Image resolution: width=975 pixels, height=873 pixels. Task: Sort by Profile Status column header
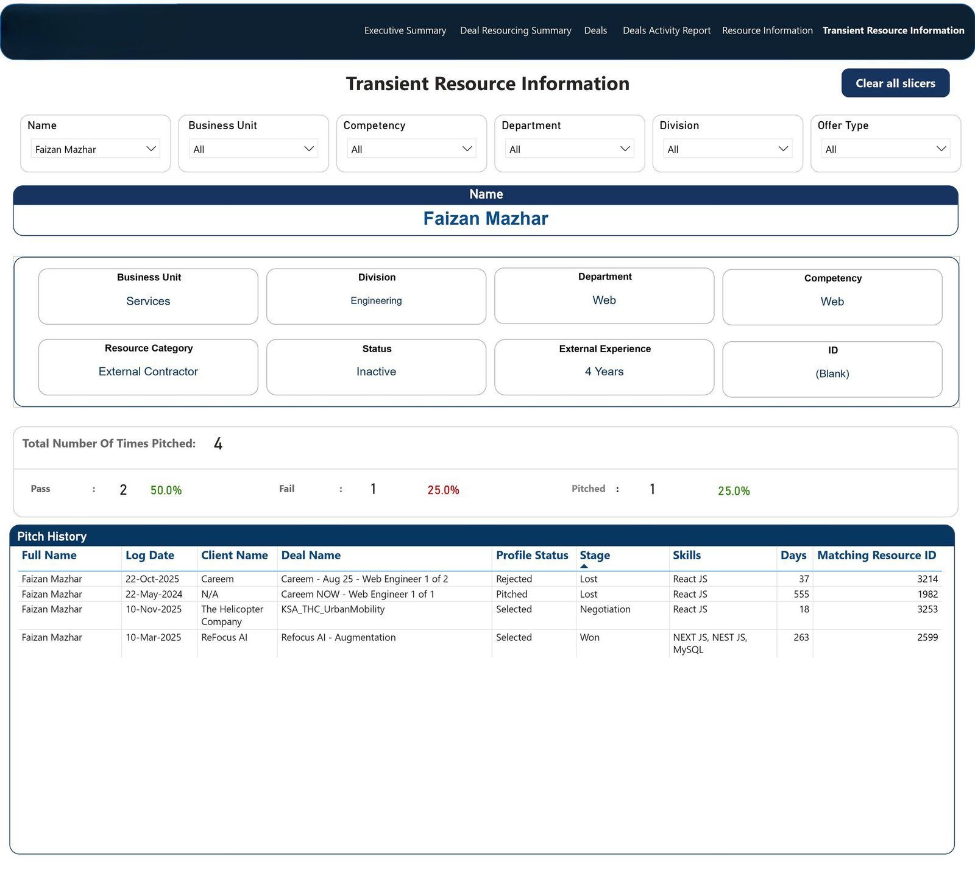coord(532,555)
